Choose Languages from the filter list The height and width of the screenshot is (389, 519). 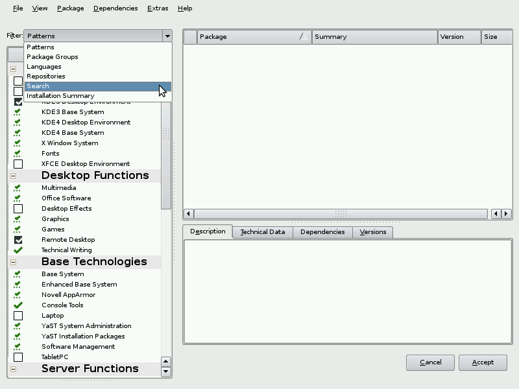click(x=98, y=67)
